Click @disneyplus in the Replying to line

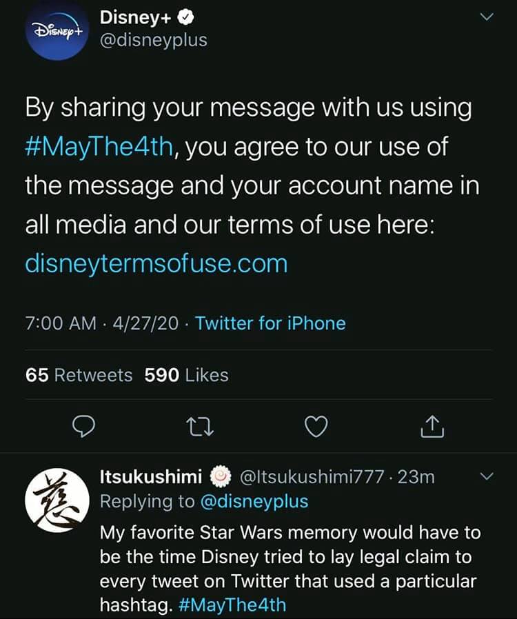[254, 501]
